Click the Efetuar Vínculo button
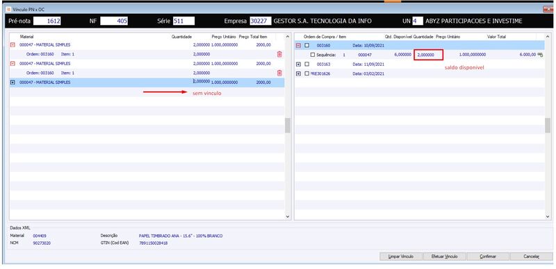 click(444, 257)
